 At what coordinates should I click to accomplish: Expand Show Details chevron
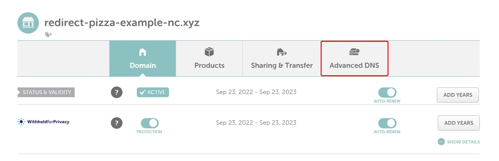441,142
